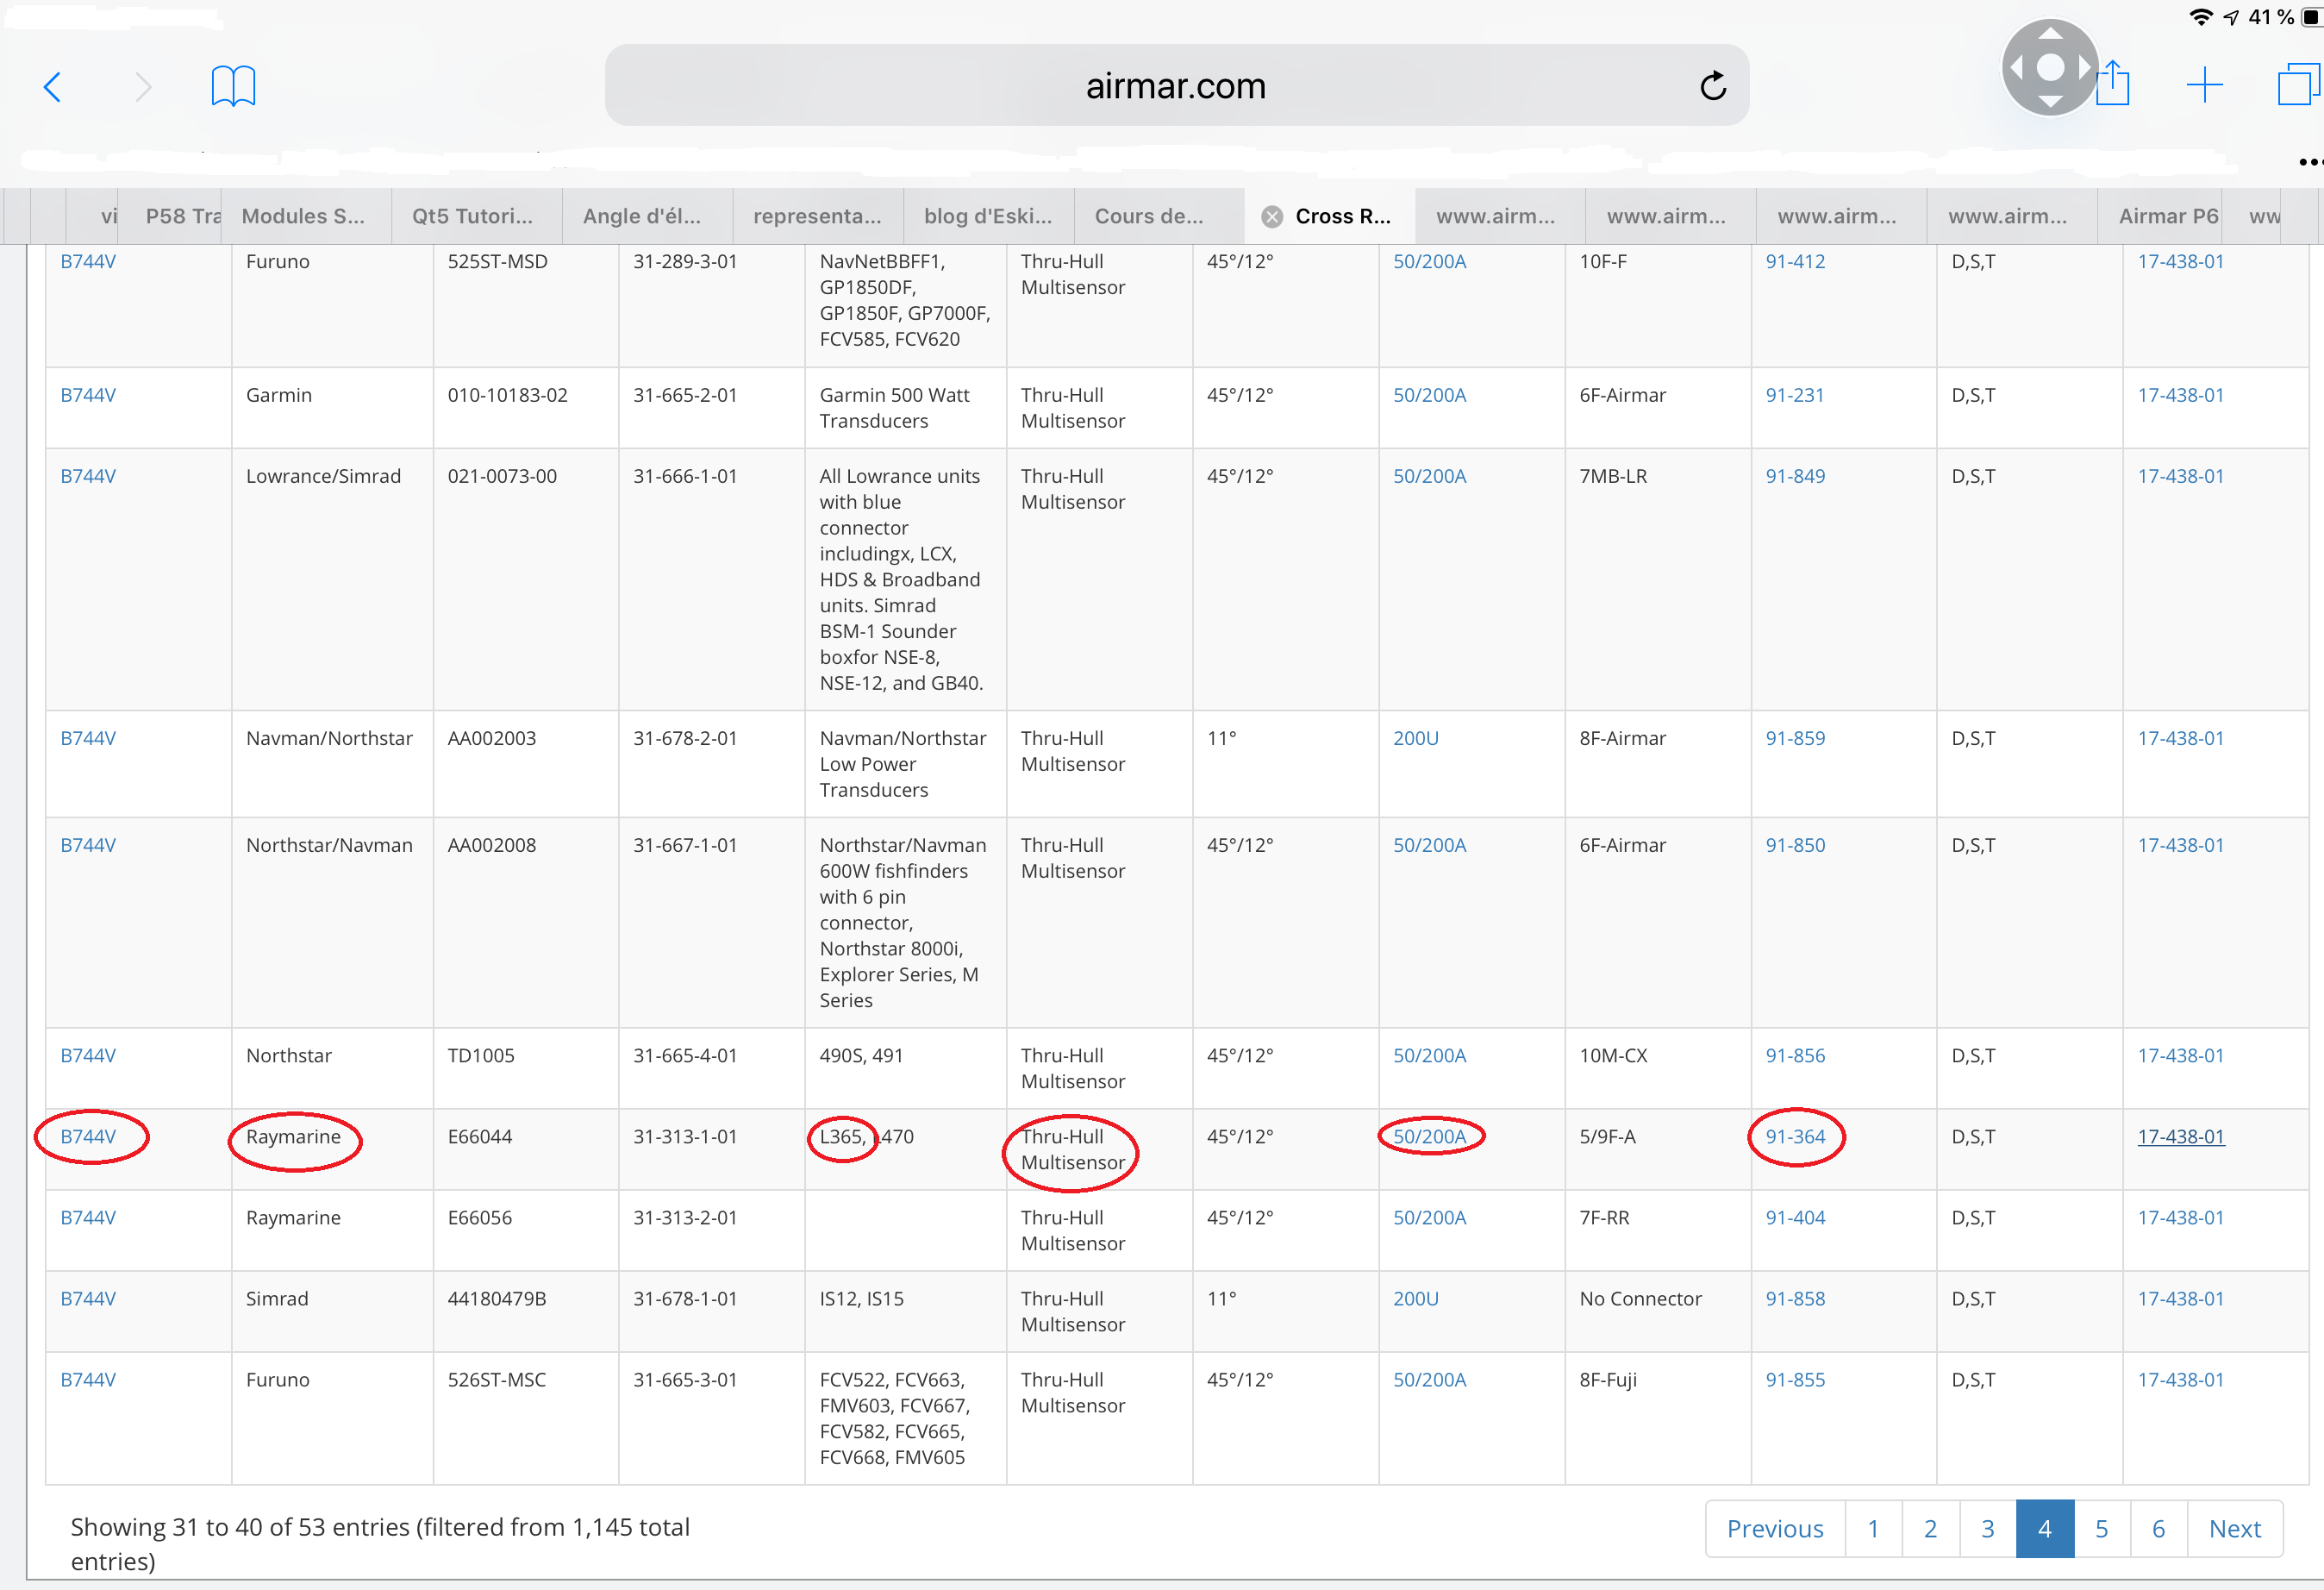Screen dimensions: 2324x1590
Task: Switch to the Airmar P6 tab
Action: 2159,216
